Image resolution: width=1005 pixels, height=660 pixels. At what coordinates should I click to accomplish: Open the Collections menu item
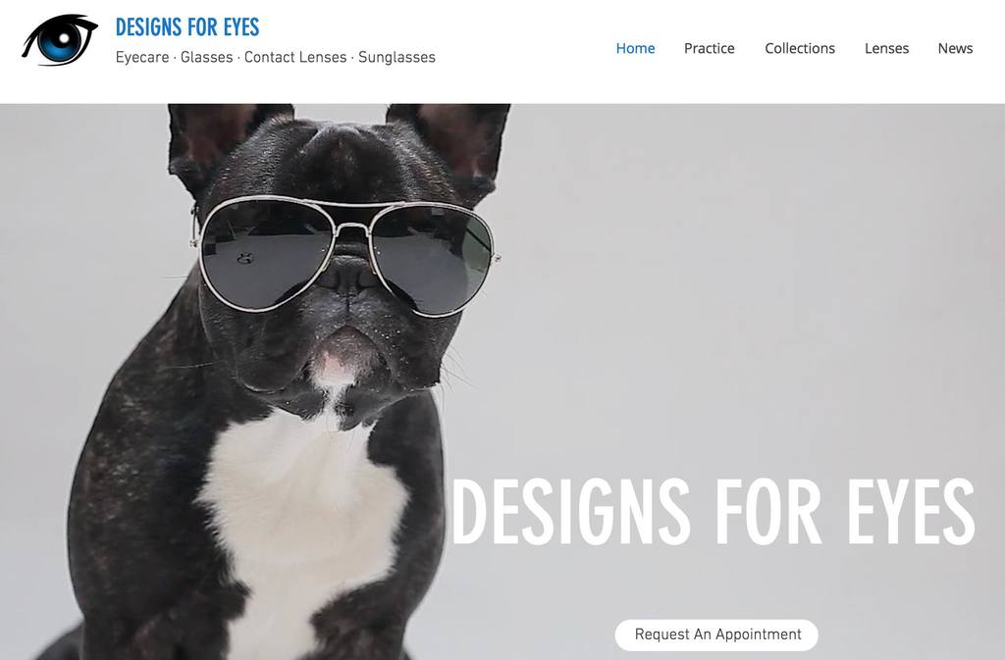pyautogui.click(x=799, y=49)
